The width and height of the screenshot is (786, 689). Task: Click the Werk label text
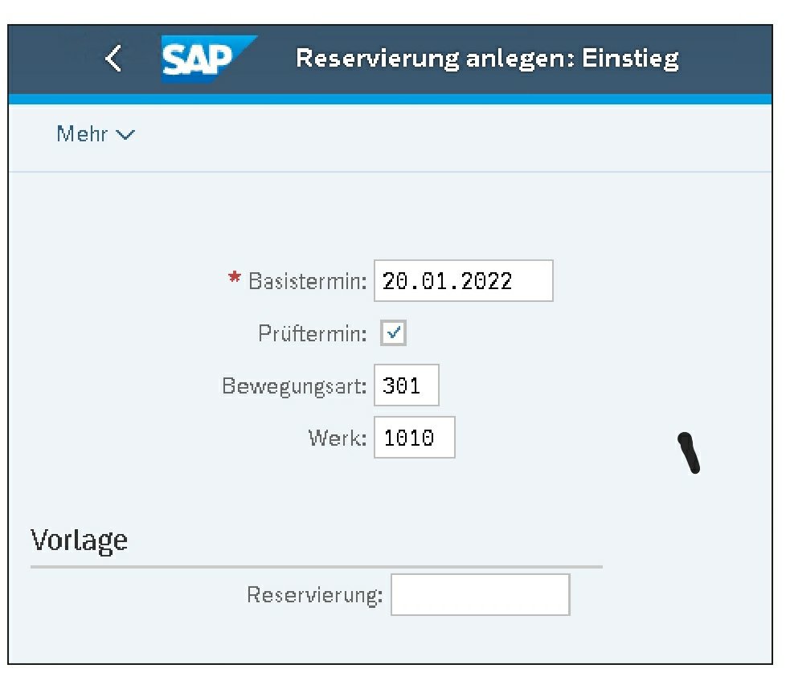pos(338,438)
